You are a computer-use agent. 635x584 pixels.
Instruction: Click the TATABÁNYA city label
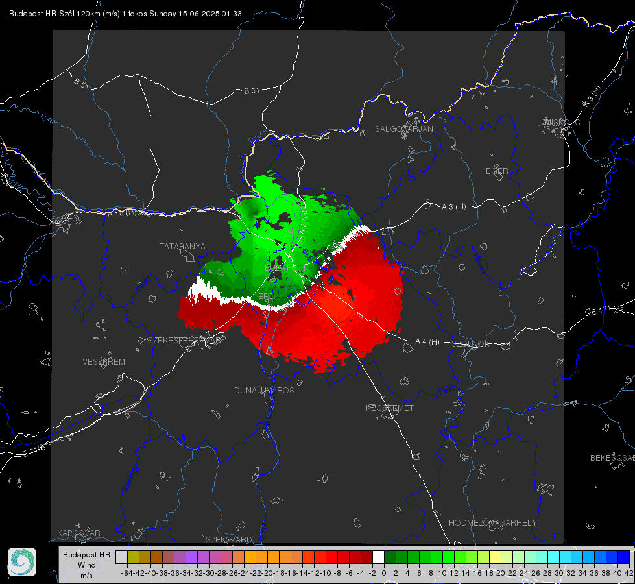(x=182, y=247)
